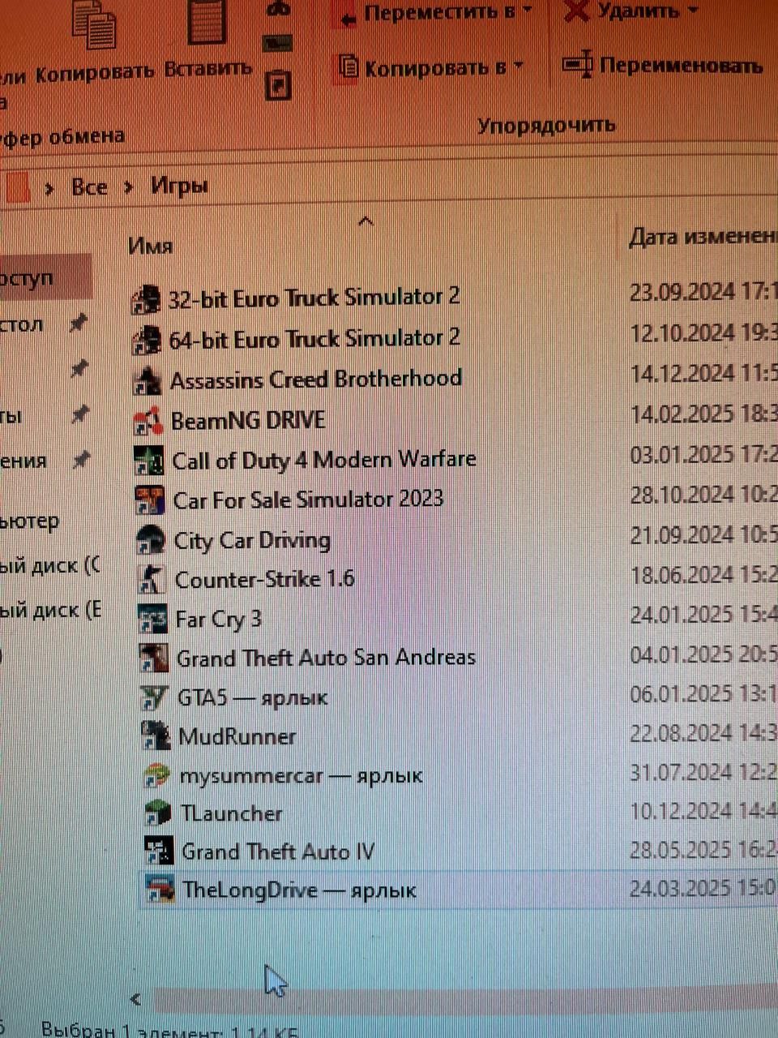Viewport: 778px width, 1038px height.
Task: Select the Grand Theft Auto IV icon
Action: (x=157, y=851)
